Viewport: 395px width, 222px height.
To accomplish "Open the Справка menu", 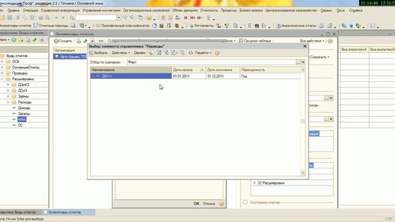I will 355,10.
